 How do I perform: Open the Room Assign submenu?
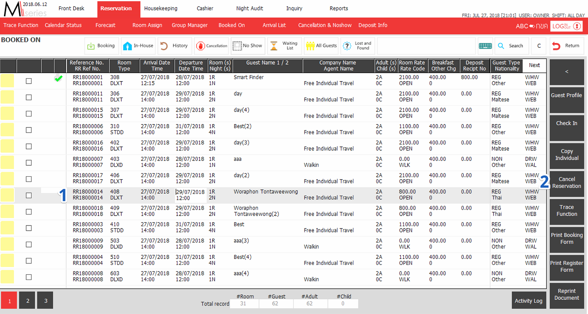pyautogui.click(x=147, y=25)
